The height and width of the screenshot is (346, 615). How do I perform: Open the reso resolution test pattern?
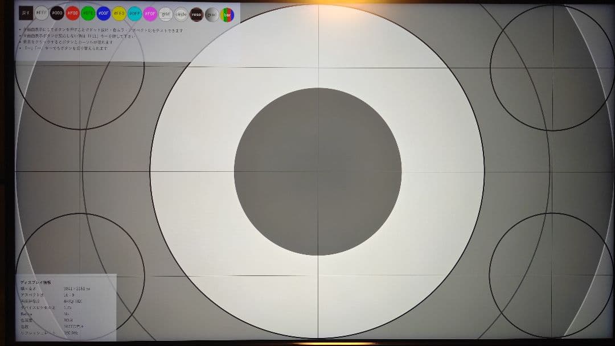pyautogui.click(x=196, y=14)
